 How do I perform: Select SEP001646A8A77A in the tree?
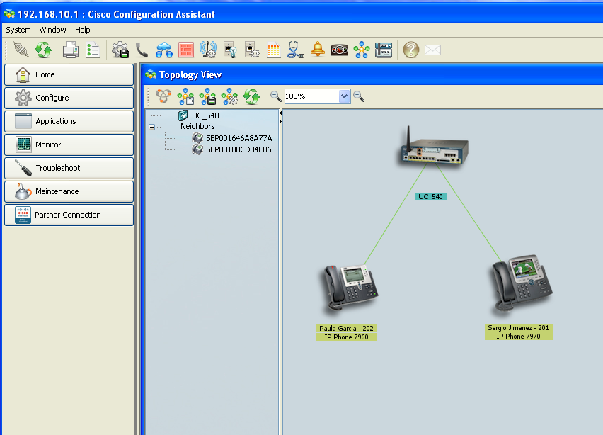(239, 138)
